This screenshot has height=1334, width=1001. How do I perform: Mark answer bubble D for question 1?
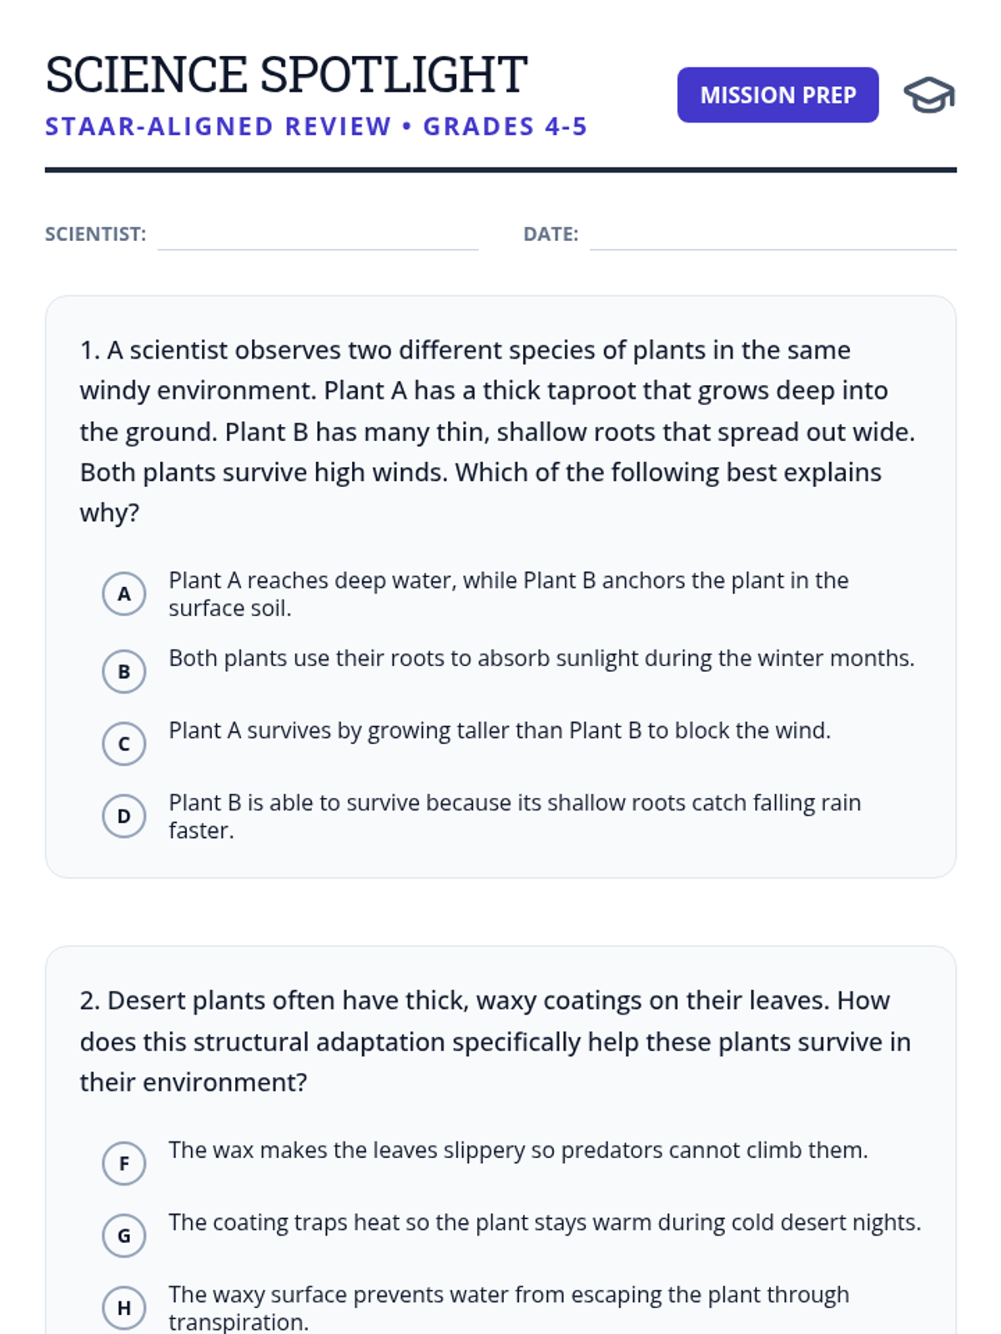coord(124,816)
